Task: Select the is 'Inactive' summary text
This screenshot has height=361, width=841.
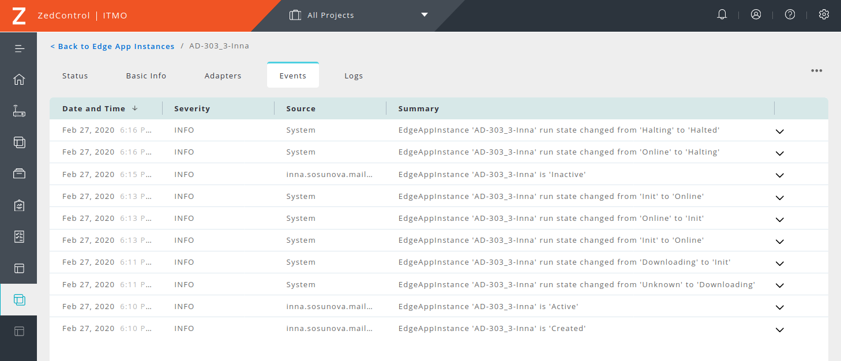Action: [x=492, y=174]
